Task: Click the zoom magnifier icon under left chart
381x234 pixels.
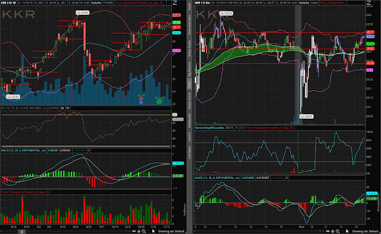Action: point(144,231)
